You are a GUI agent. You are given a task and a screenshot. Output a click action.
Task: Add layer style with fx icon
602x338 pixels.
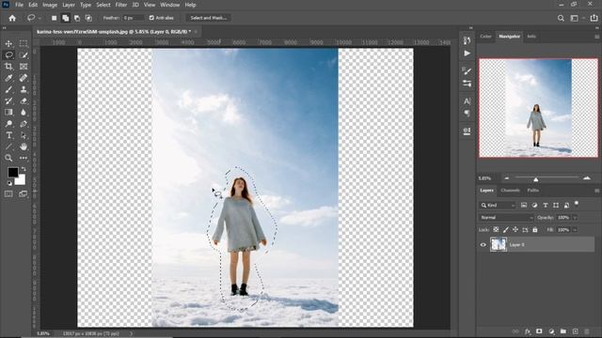[x=528, y=331]
